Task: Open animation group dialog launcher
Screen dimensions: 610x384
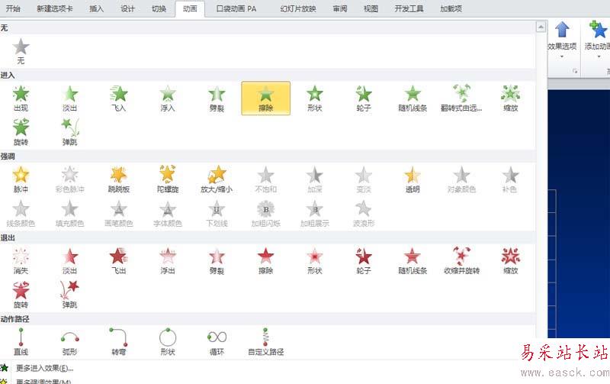Action: coord(575,71)
